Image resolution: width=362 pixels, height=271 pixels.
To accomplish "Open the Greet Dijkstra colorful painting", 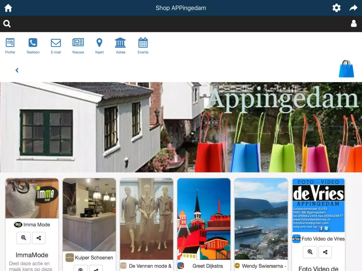I will pos(204,219).
